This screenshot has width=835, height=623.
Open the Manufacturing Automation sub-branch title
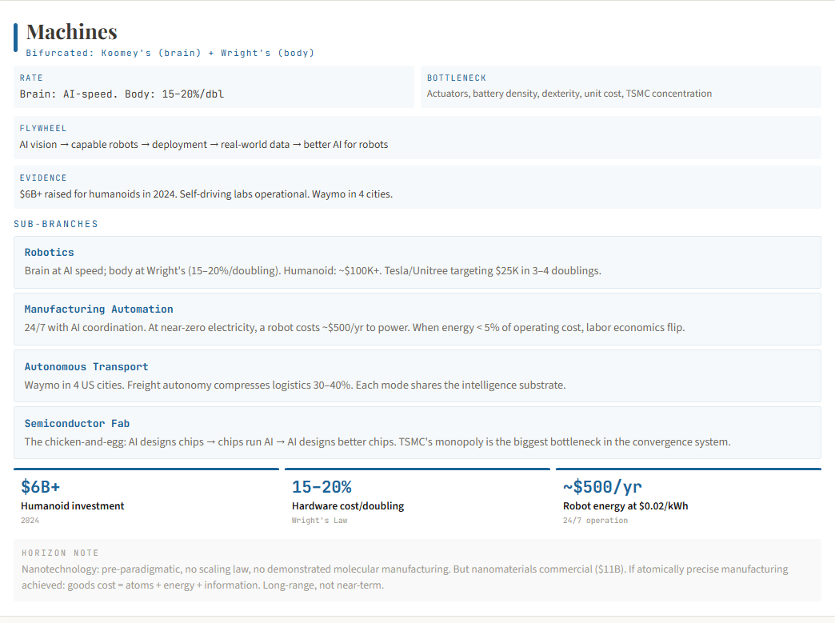pyautogui.click(x=98, y=310)
